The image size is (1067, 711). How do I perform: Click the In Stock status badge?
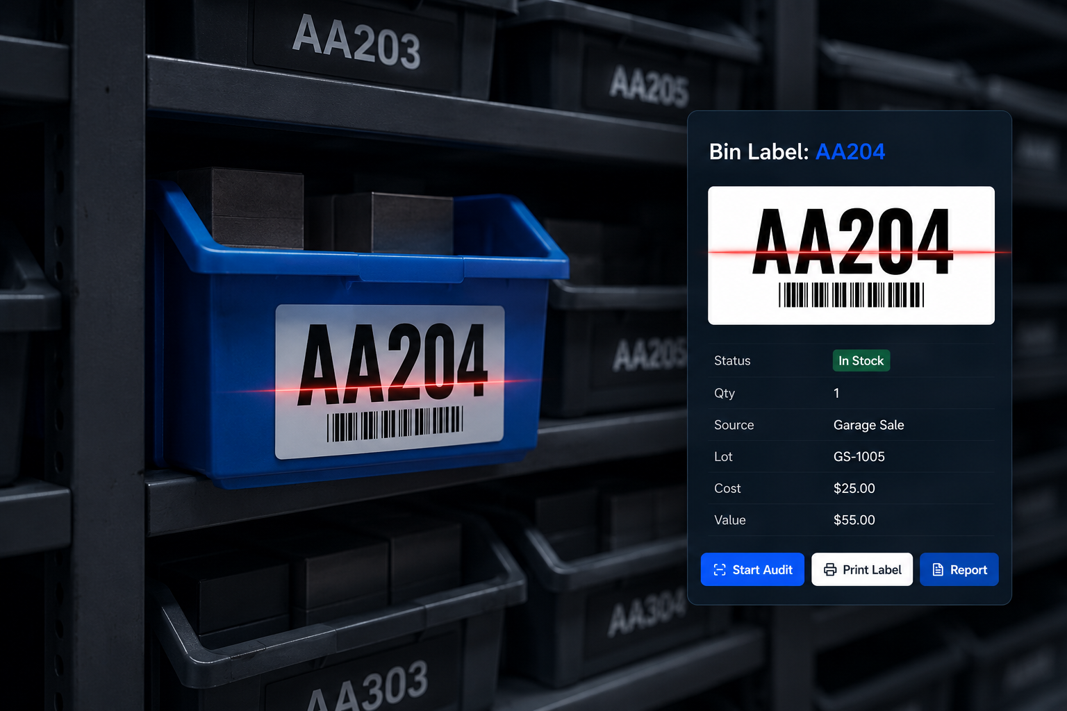click(x=861, y=360)
